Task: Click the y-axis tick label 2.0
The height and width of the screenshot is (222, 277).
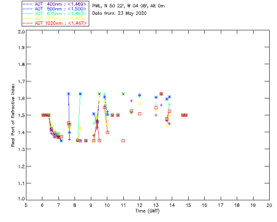Action: [x=22, y=32]
